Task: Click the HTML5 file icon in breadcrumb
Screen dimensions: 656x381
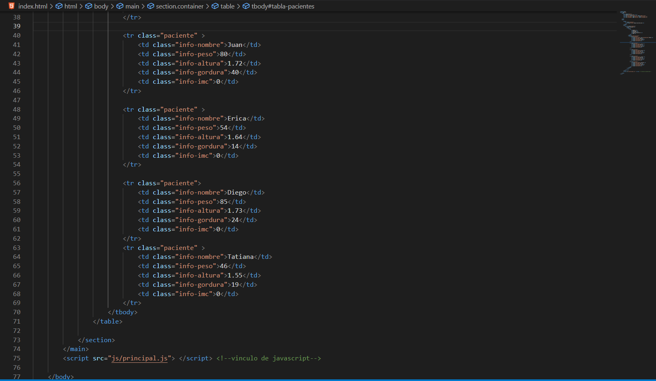Action: (11, 6)
